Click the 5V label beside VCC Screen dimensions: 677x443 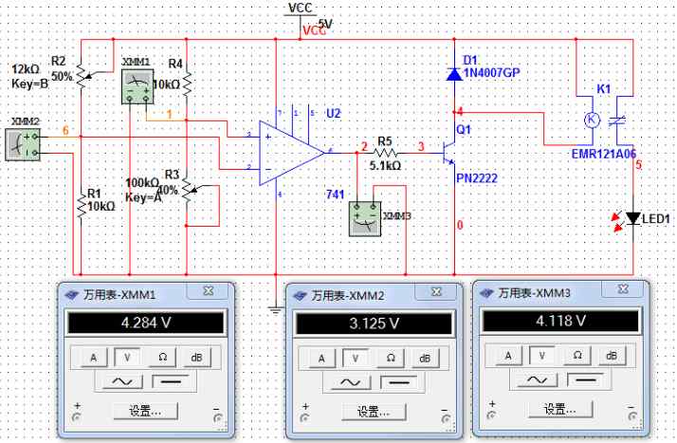tap(325, 24)
